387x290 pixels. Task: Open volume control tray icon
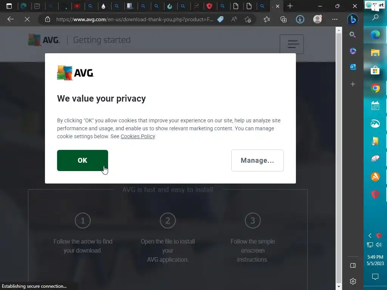pyautogui.click(x=379, y=245)
